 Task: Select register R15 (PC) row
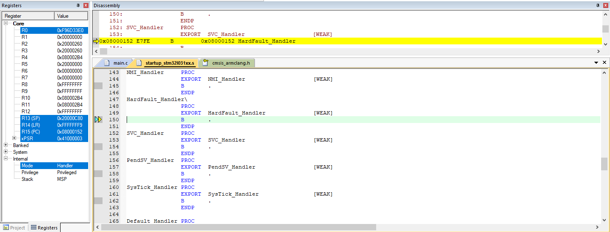[54, 132]
